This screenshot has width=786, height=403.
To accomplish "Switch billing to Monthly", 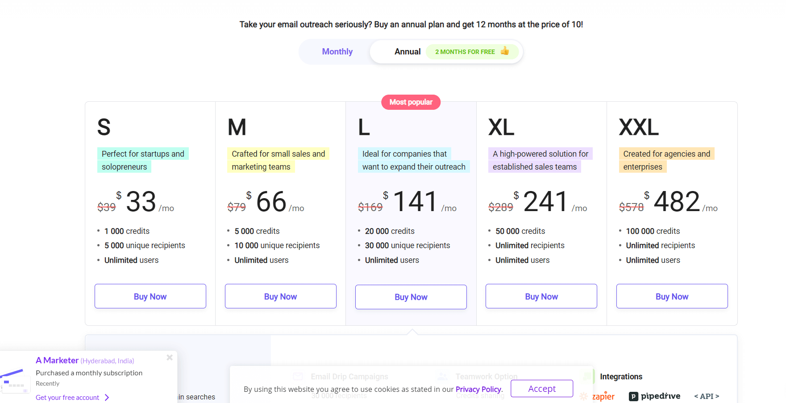I will (x=337, y=52).
